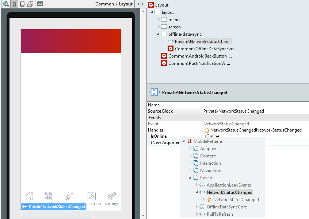Select Common\PushNotificationWr block in tree
The width and height of the screenshot is (309, 219).
199,63
